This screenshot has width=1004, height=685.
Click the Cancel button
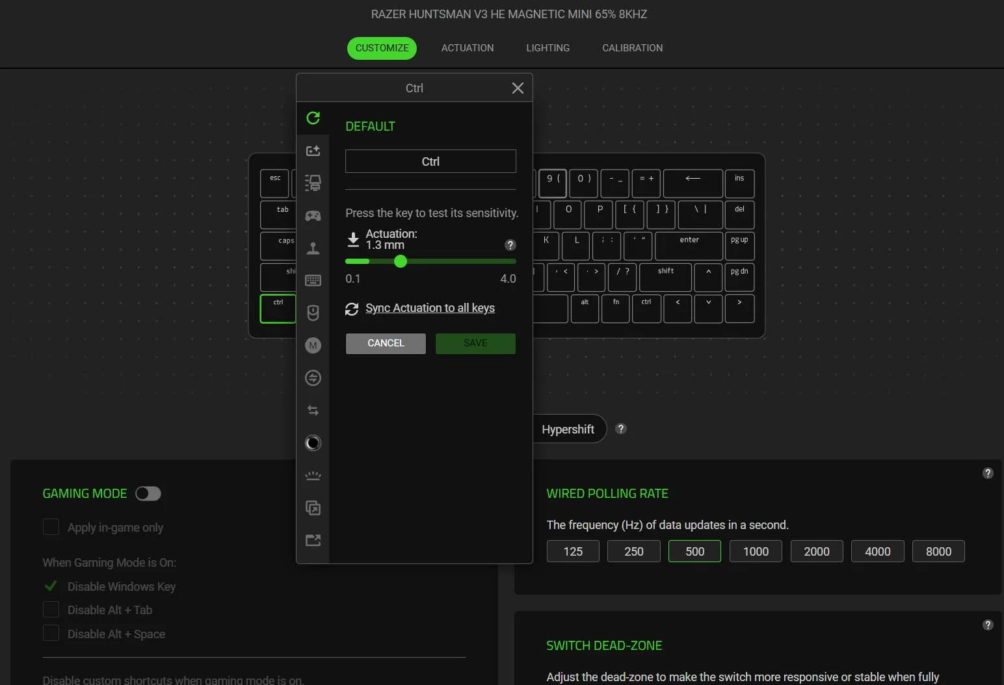[x=386, y=343]
